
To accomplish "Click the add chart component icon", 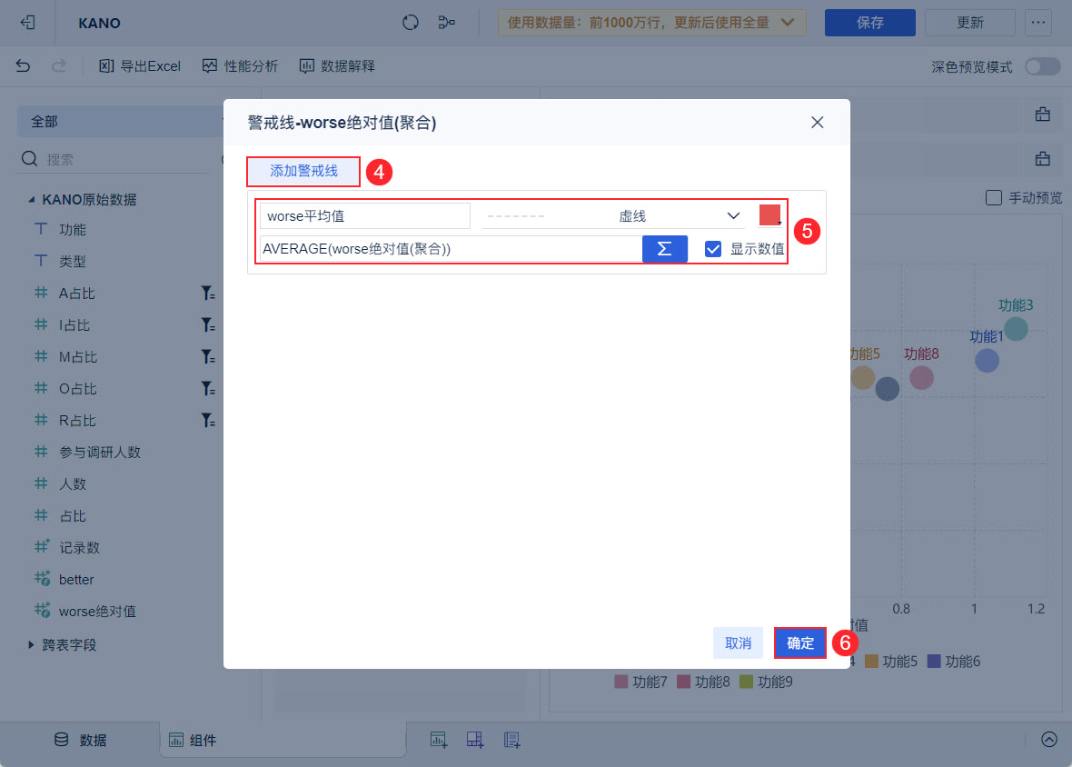I will (x=439, y=740).
